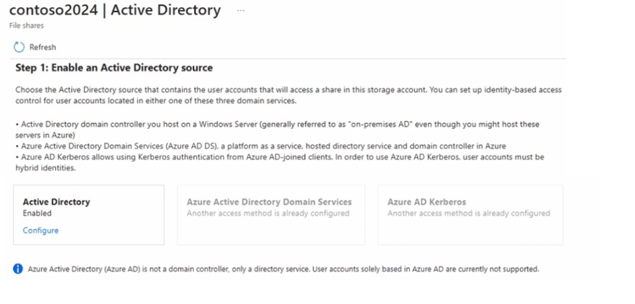Image resolution: width=635 pixels, height=304 pixels.
Task: Click the contoso2024 | Active Directory page title
Action: coord(114,11)
